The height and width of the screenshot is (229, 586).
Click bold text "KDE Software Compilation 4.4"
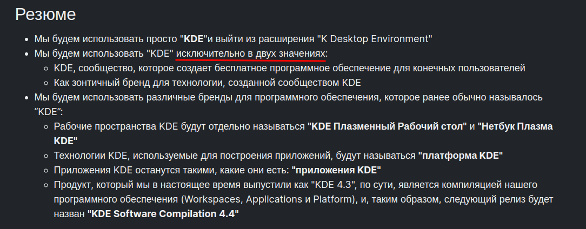click(x=163, y=214)
